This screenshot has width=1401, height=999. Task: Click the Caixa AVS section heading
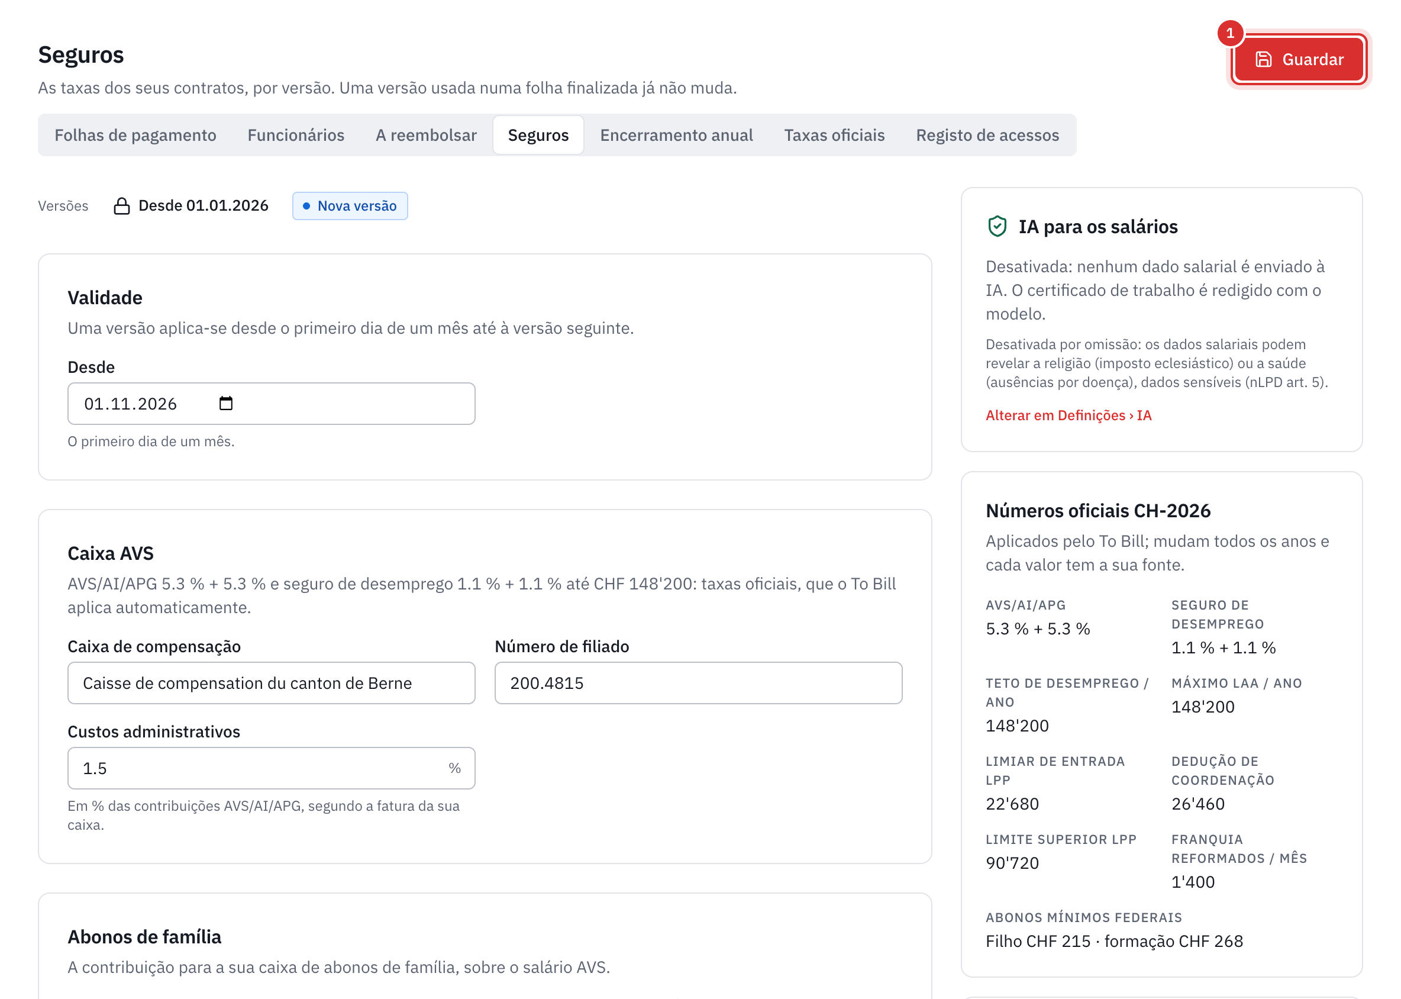click(x=111, y=553)
